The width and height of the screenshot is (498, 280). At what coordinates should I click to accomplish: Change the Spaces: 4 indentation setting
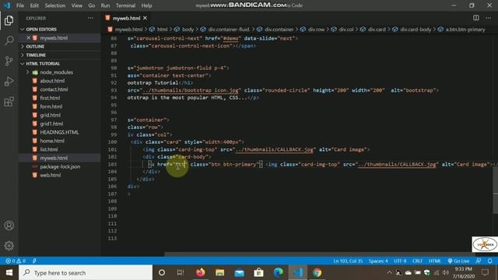[378, 261]
